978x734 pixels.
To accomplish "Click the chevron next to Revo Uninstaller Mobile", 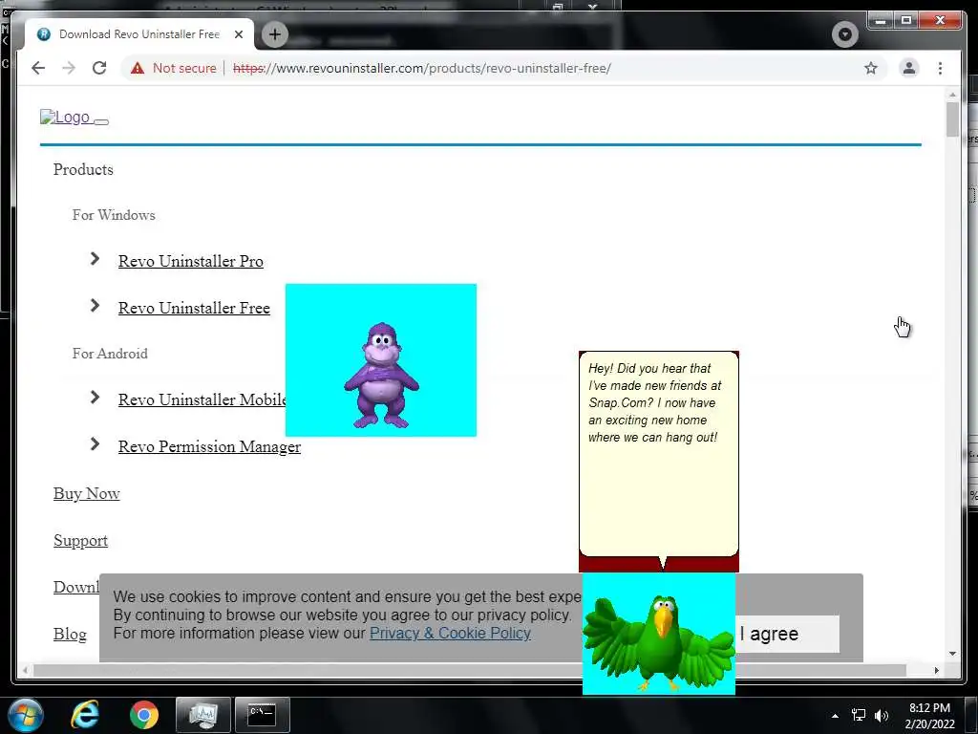I will 95,397.
